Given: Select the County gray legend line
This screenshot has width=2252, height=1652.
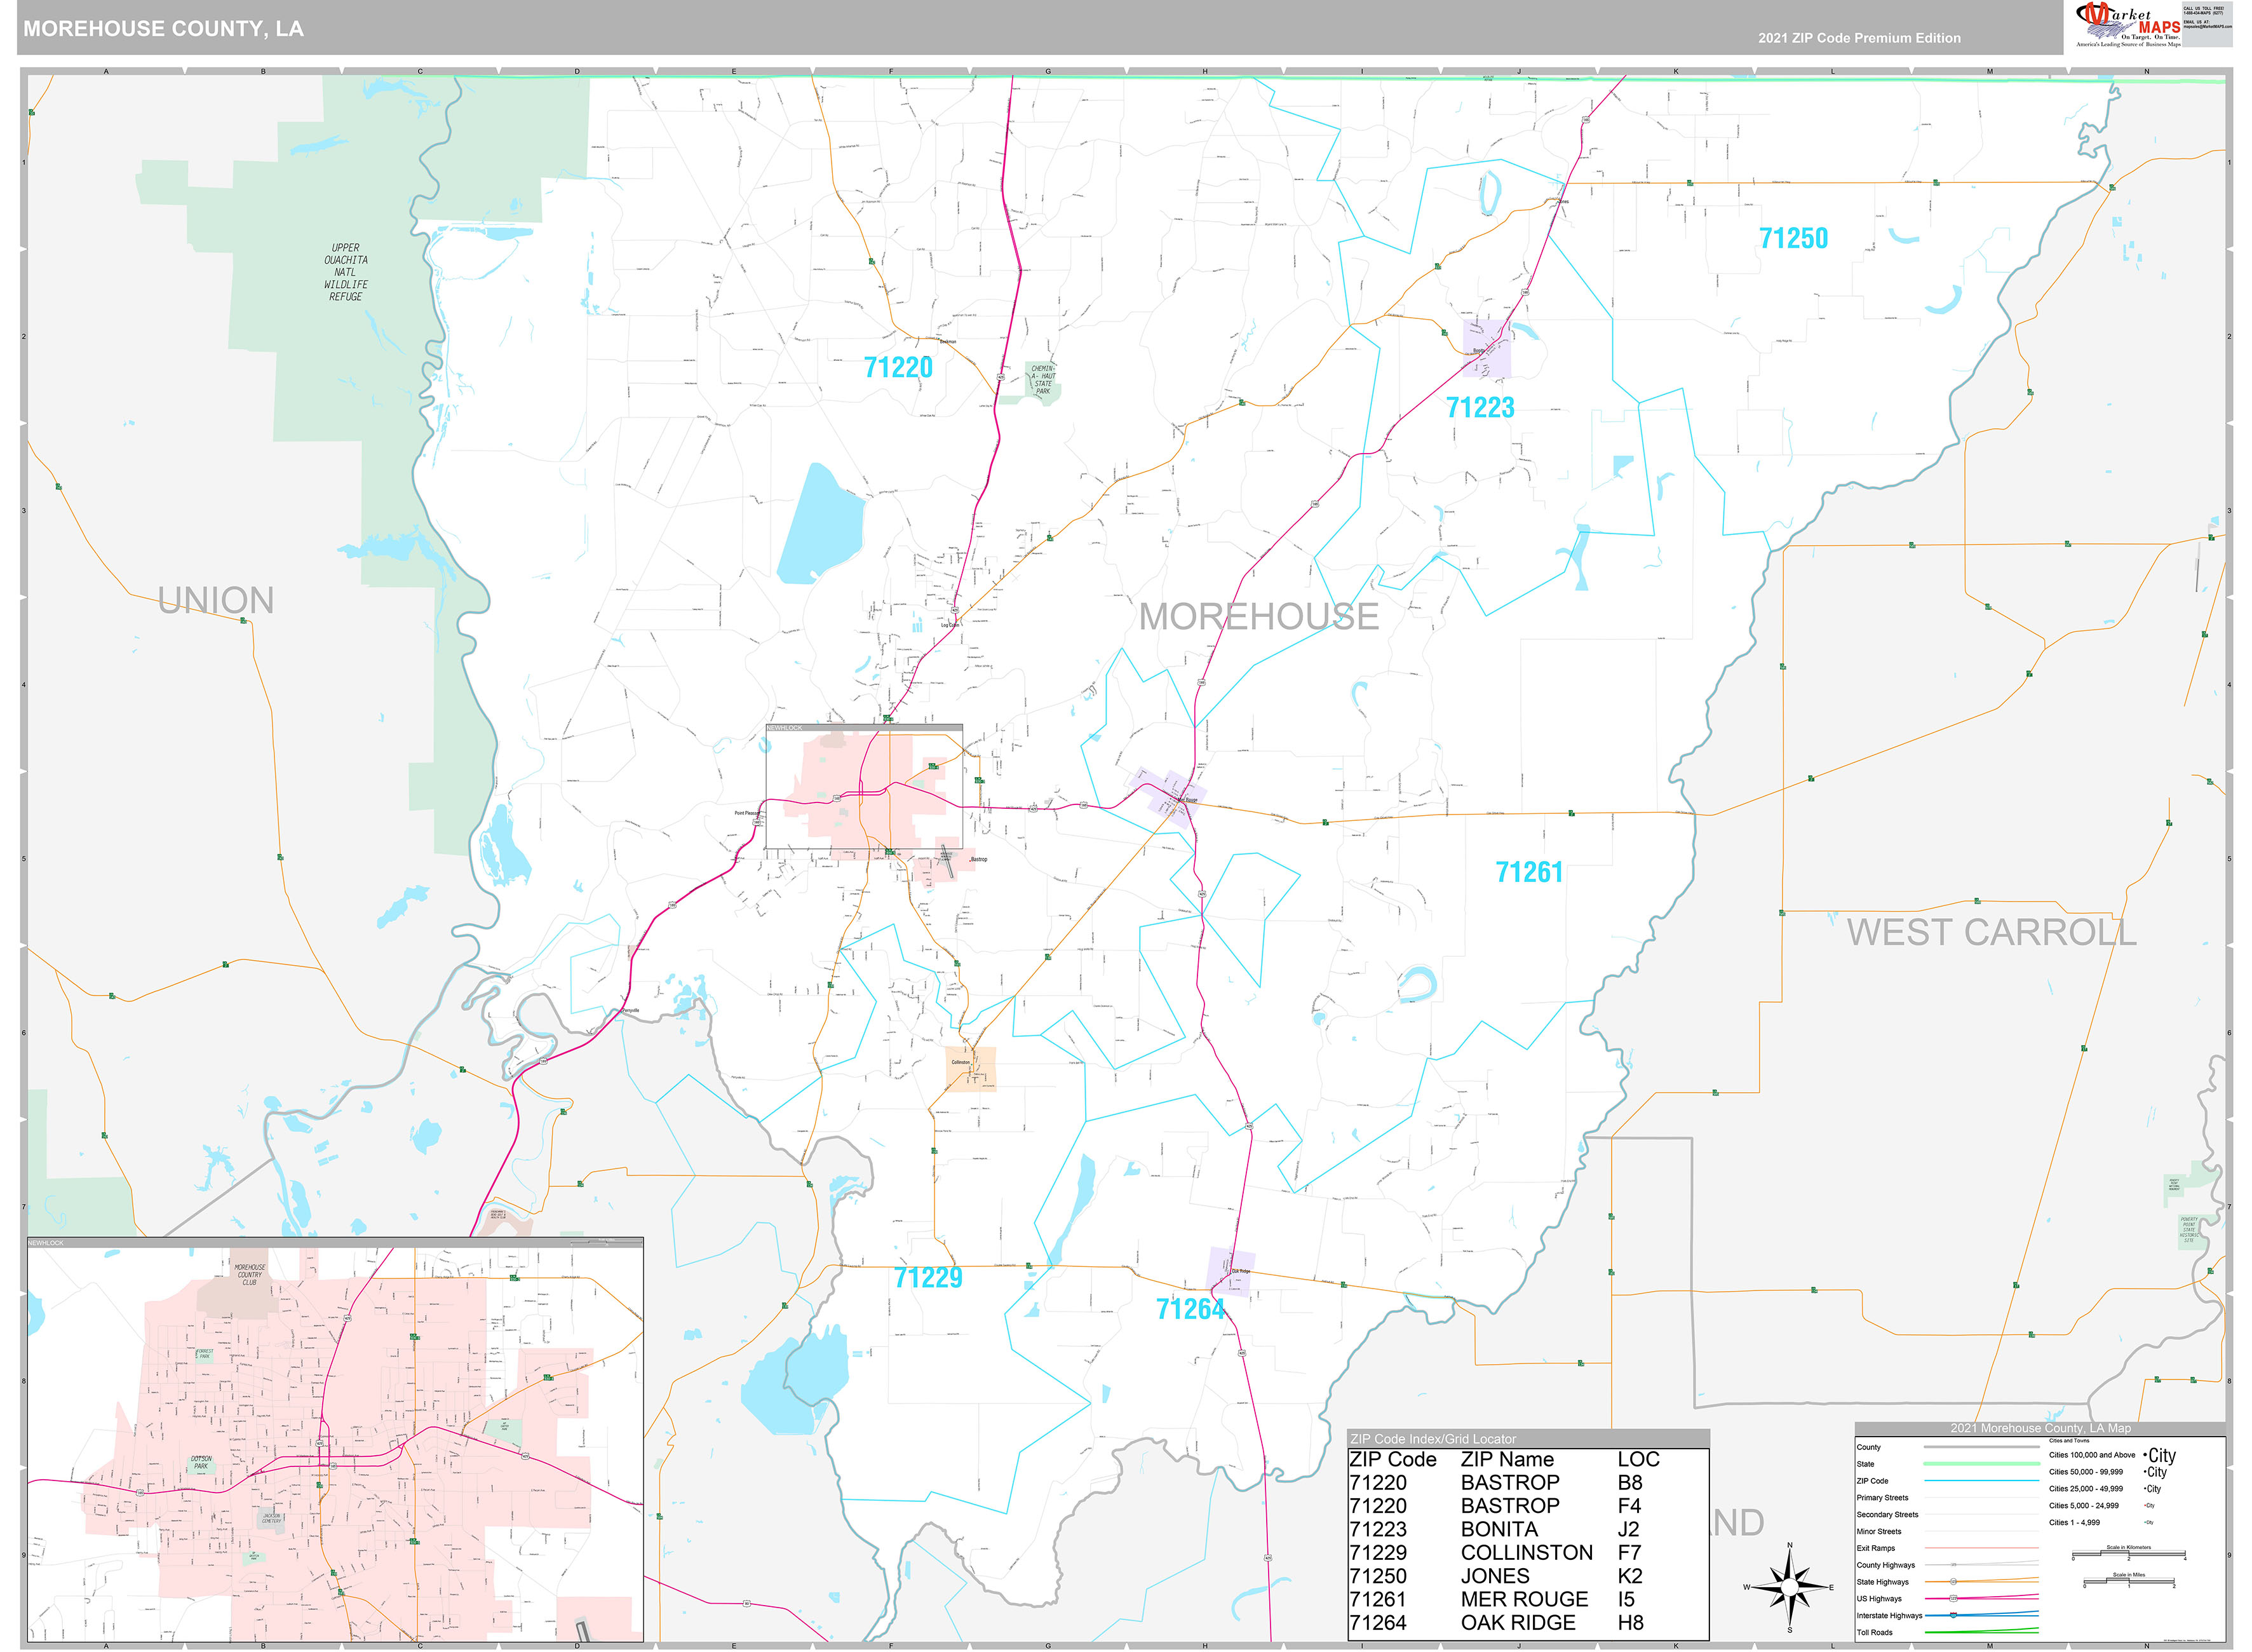Looking at the screenshot, I should click(x=1982, y=1447).
